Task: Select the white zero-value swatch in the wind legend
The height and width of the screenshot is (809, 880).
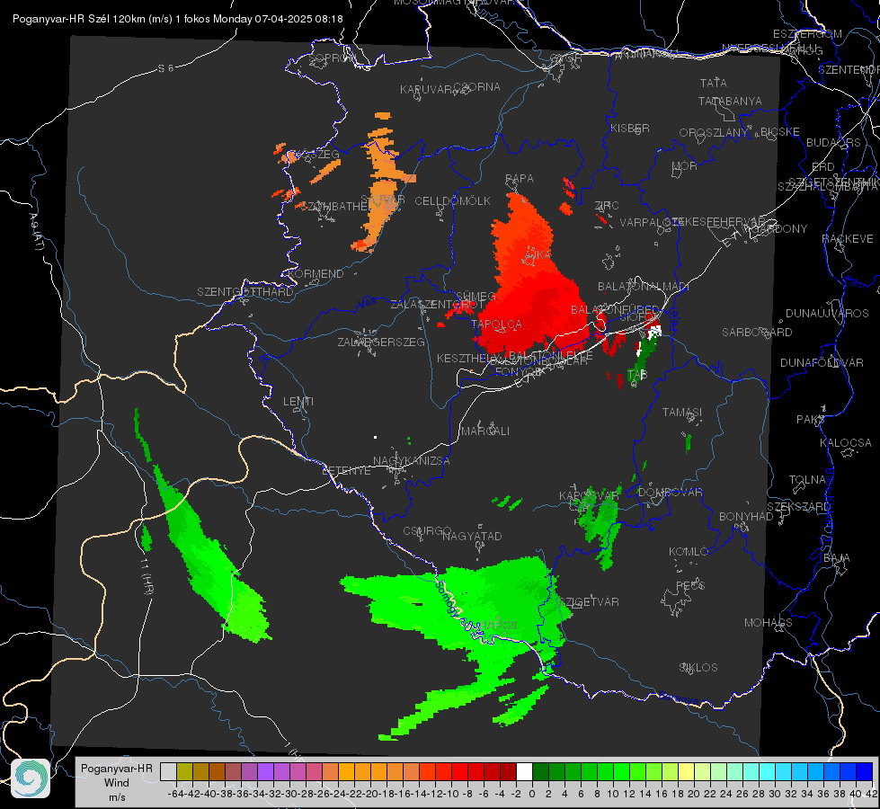Action: coord(524,771)
